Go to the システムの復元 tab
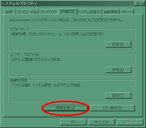The height and width of the screenshot is (128, 146). click(x=89, y=12)
